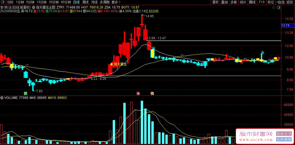Click the 9.22 - 9.28 gap label

[99, 79]
